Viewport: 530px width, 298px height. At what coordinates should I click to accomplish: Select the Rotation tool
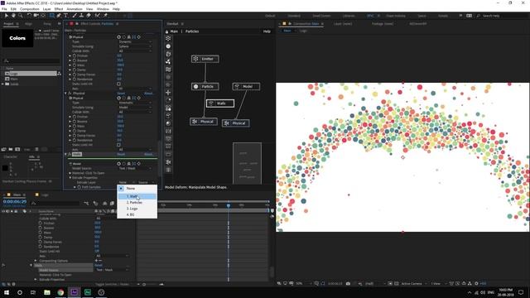[29, 16]
